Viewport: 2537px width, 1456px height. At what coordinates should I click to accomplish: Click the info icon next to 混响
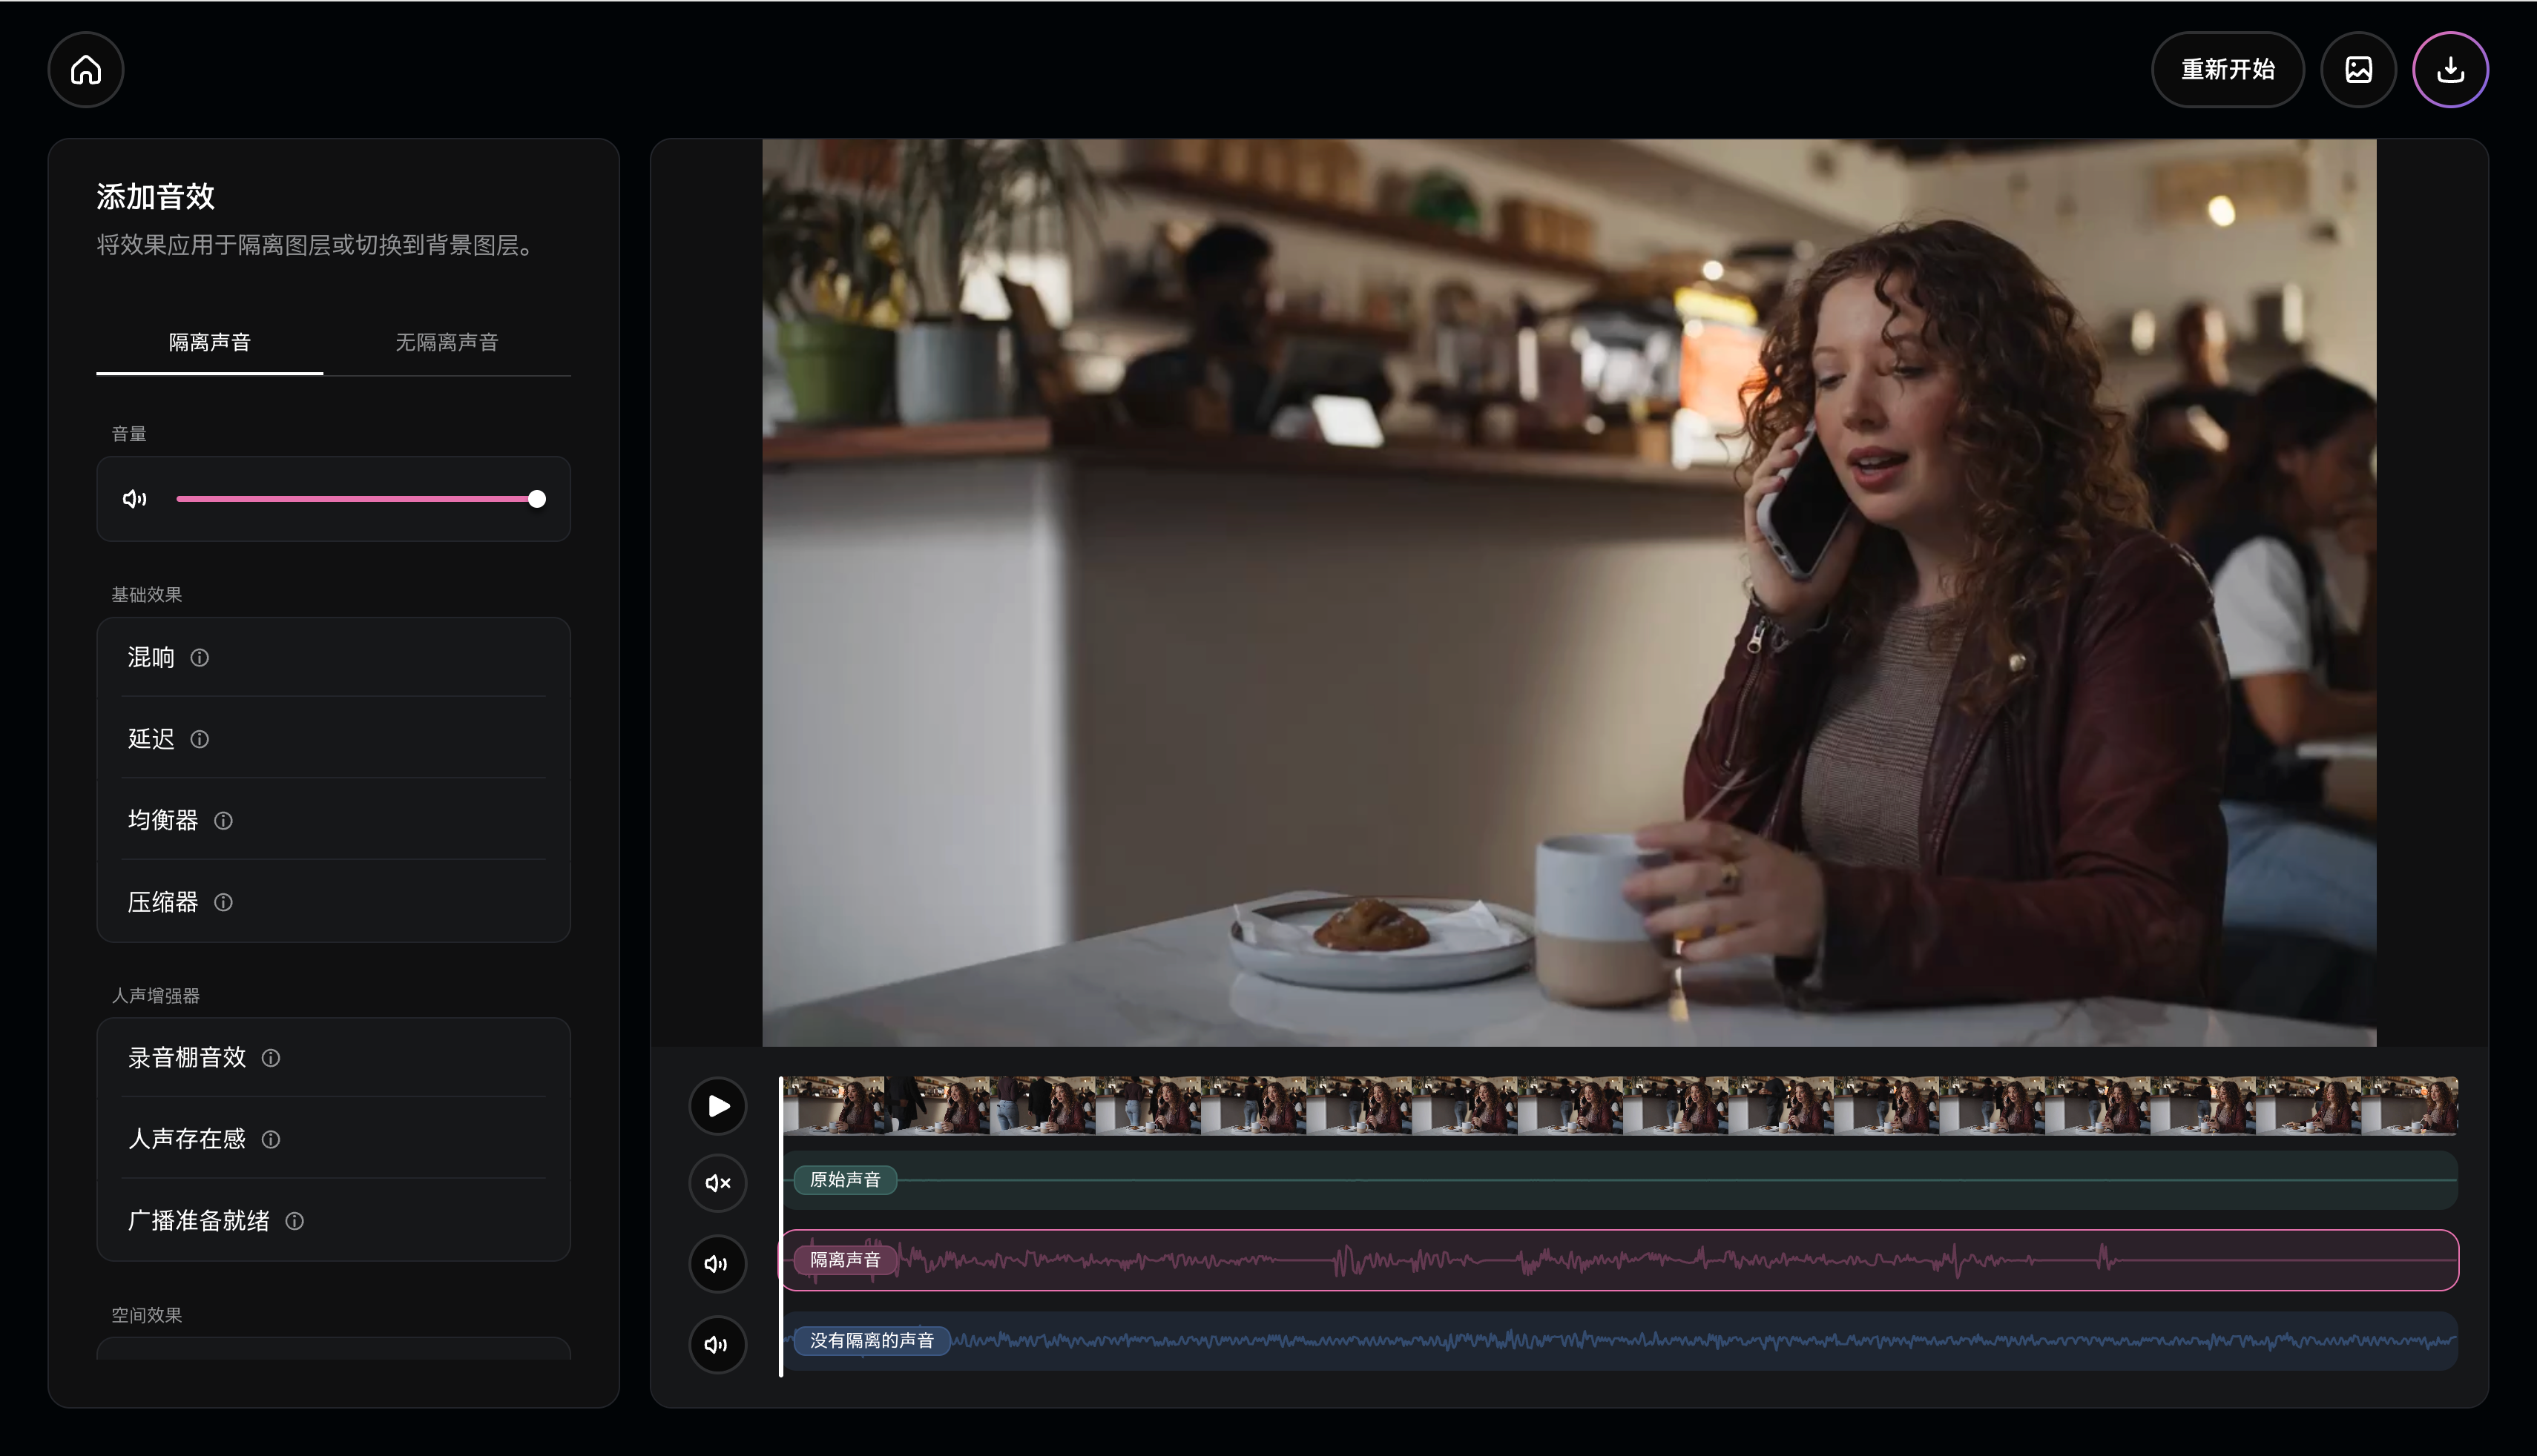[200, 658]
